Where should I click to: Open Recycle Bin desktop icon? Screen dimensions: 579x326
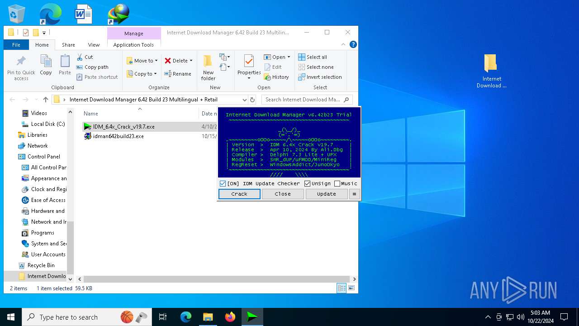(x=17, y=14)
